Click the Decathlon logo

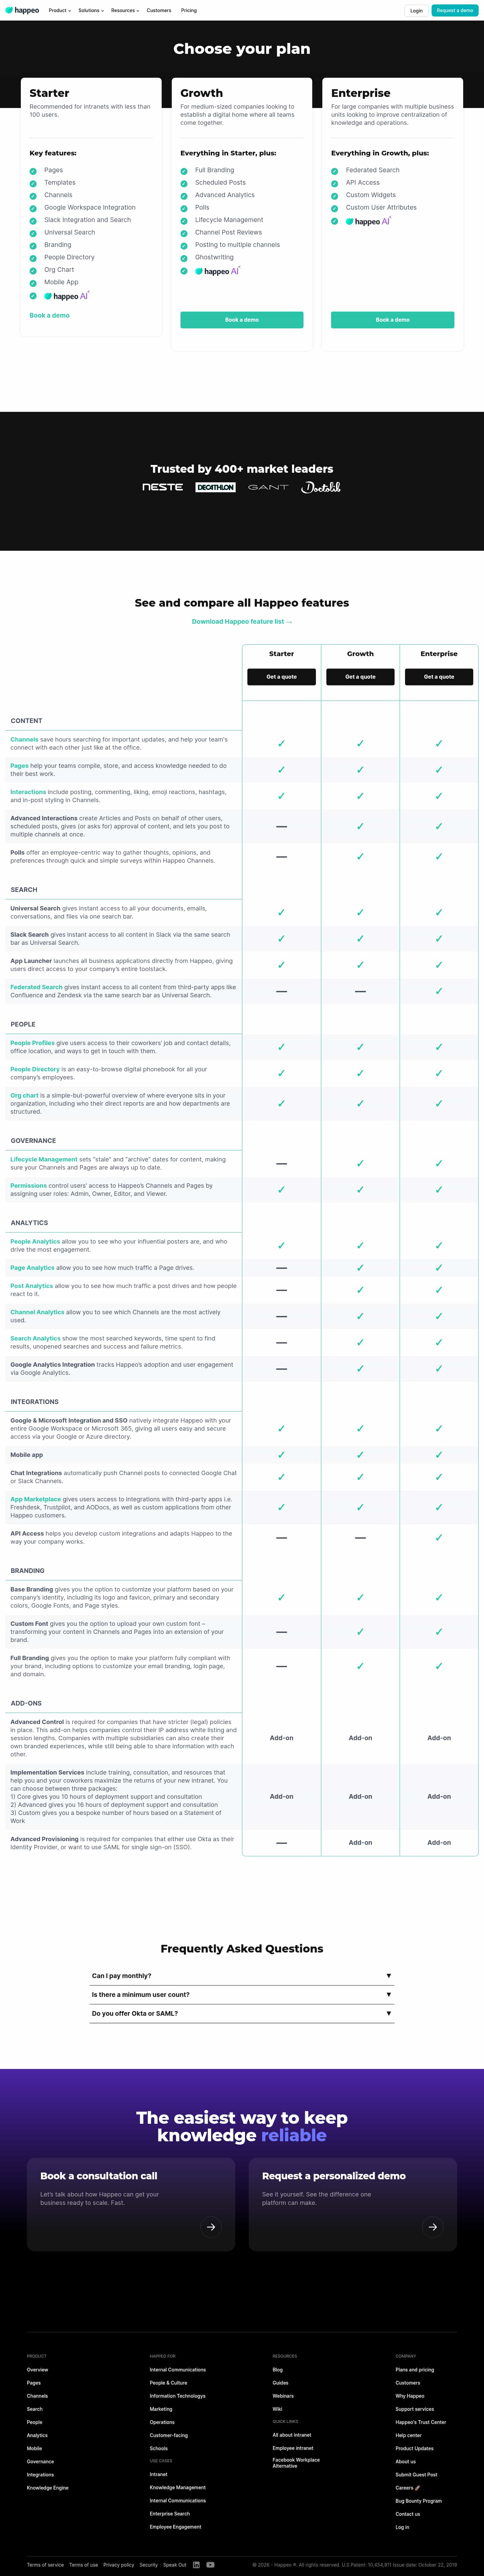pyautogui.click(x=215, y=487)
